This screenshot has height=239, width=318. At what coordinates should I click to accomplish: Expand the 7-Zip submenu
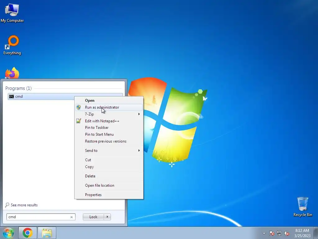click(109, 114)
